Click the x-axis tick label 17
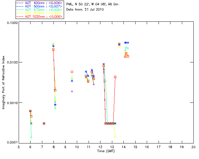199x159 pixels. point(159,147)
